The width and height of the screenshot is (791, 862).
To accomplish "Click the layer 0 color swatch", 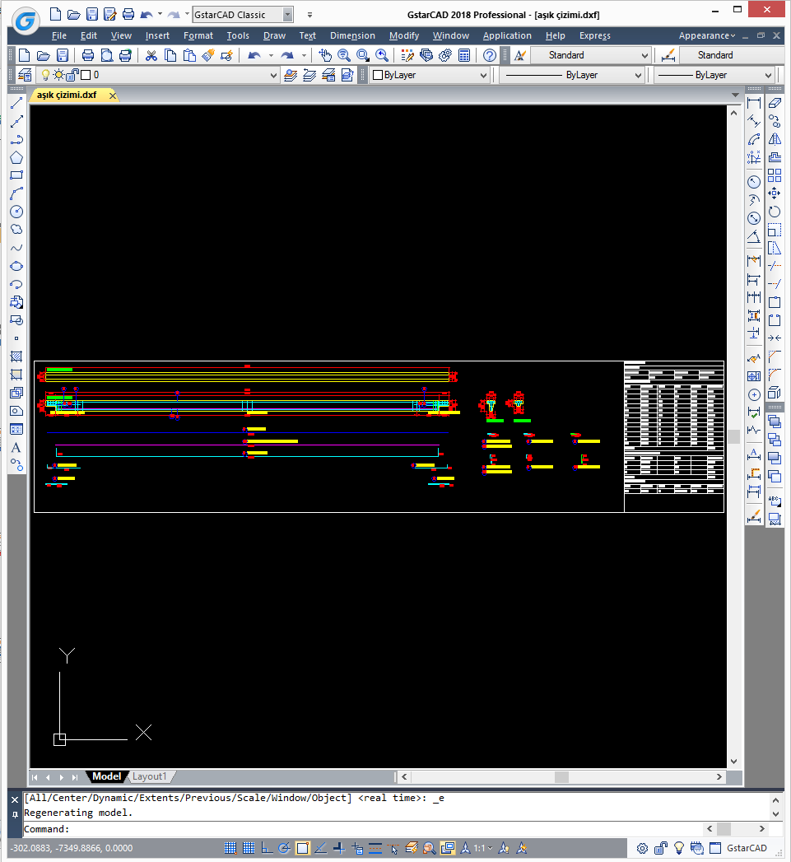I will 86,75.
